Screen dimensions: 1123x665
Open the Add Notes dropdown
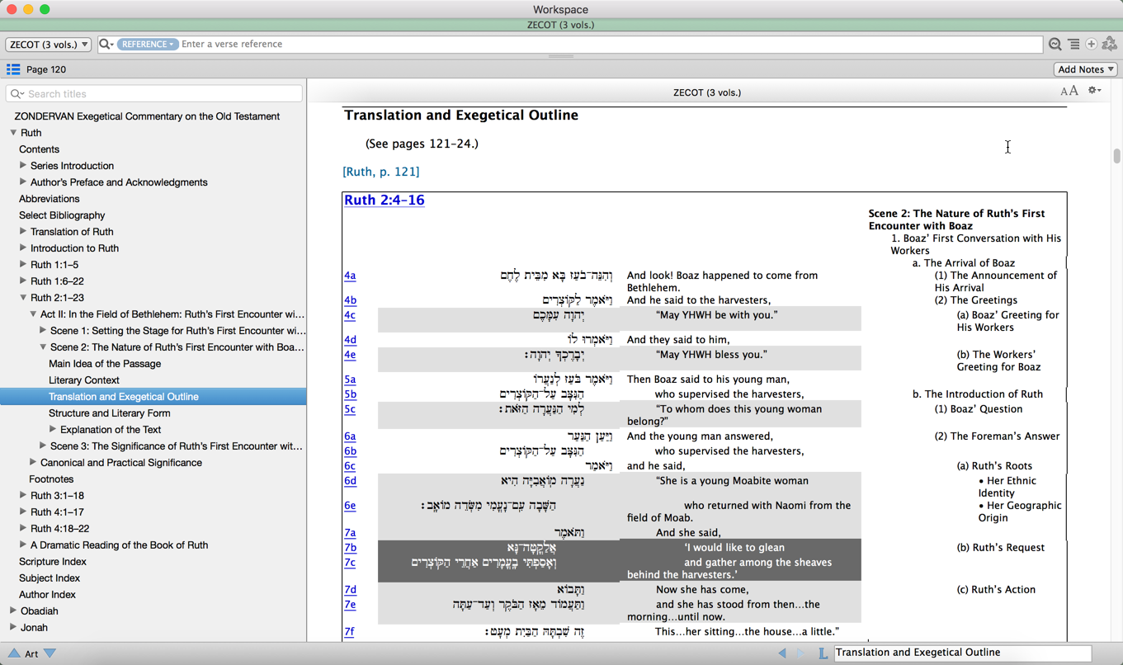tap(1085, 69)
